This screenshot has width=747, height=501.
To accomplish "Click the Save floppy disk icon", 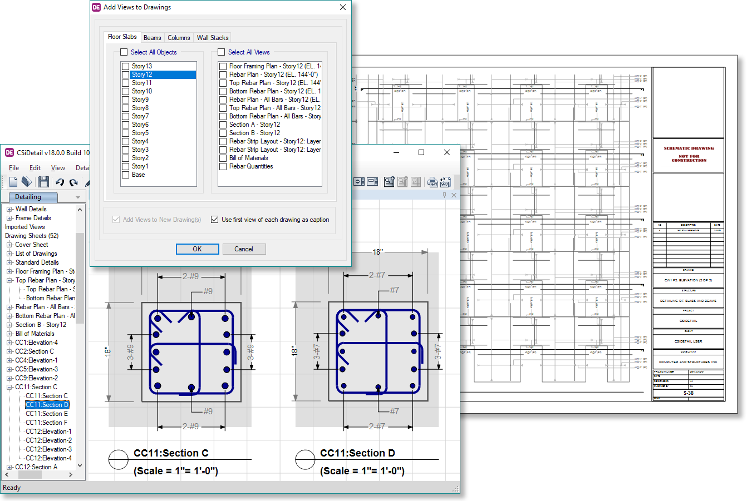I will tap(43, 181).
